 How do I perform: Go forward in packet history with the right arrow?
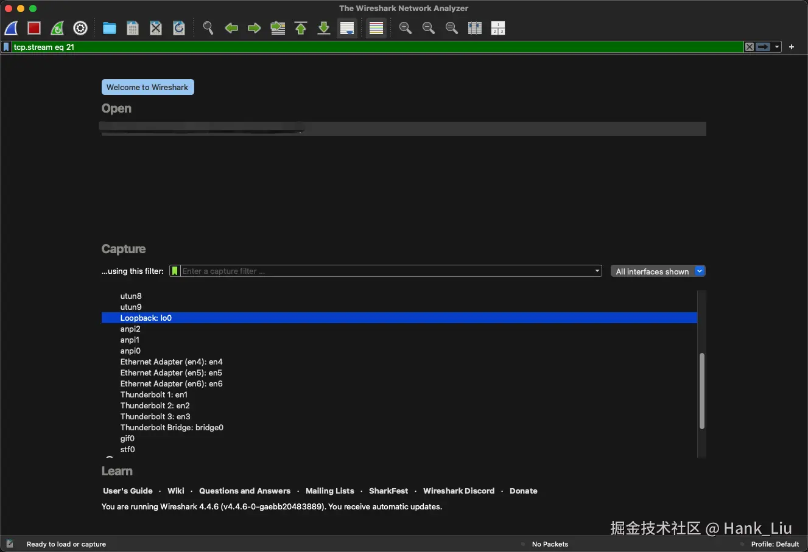(x=255, y=28)
